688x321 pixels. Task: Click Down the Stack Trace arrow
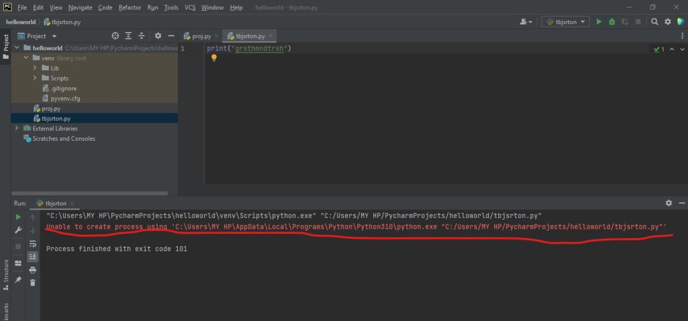pyautogui.click(x=33, y=230)
